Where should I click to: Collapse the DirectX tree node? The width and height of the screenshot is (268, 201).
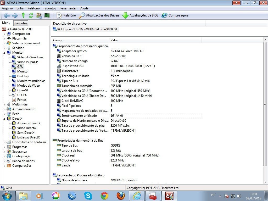[4, 119]
